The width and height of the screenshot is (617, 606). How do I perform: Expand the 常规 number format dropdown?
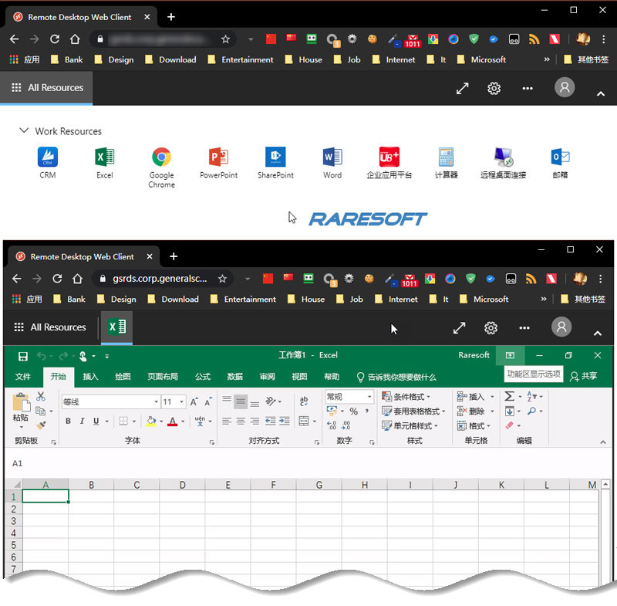[369, 397]
